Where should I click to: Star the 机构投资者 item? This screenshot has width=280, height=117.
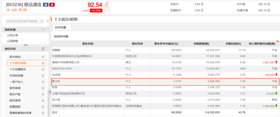coord(43,76)
